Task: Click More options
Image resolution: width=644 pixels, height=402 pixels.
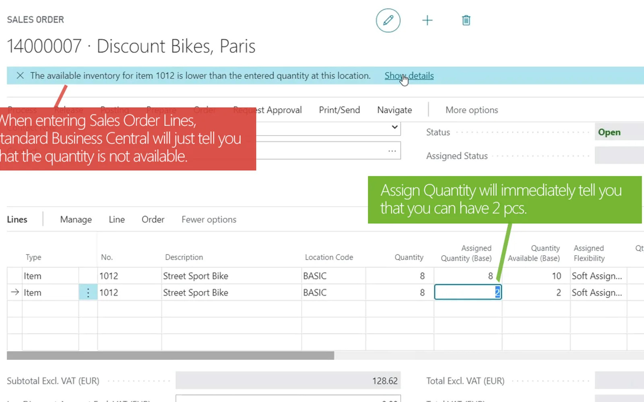Action: (472, 110)
